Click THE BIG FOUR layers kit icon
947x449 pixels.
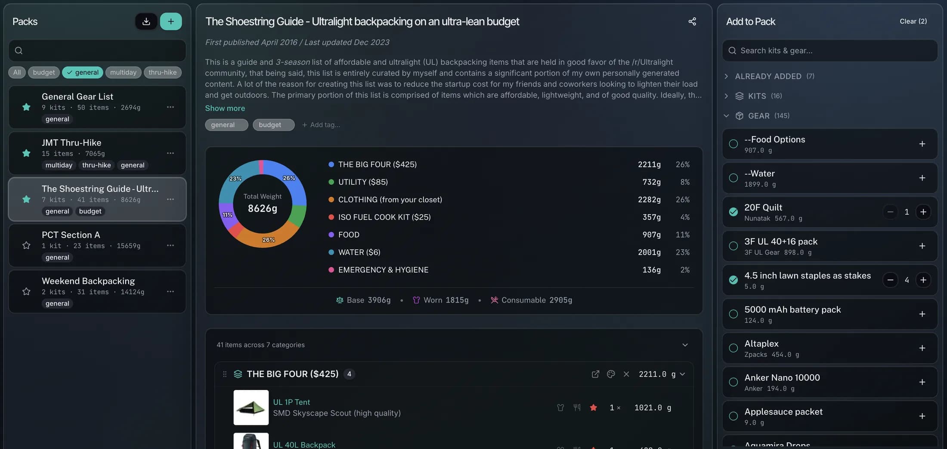tap(238, 374)
